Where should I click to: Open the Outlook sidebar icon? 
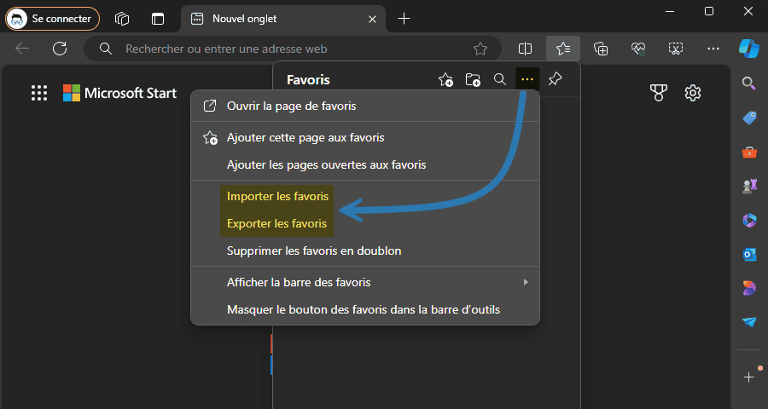pyautogui.click(x=749, y=255)
